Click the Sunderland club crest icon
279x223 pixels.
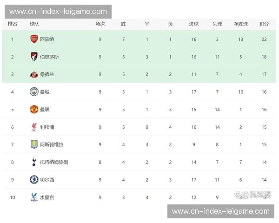[x=34, y=74]
